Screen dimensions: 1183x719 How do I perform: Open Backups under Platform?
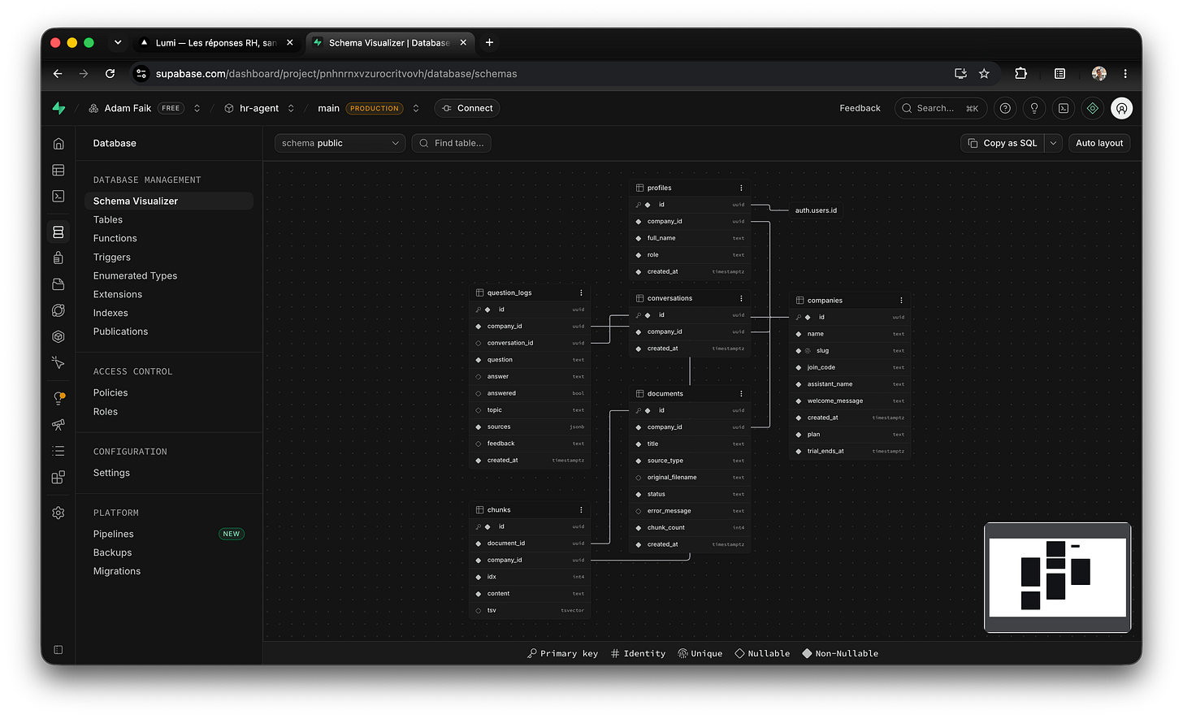pos(112,552)
